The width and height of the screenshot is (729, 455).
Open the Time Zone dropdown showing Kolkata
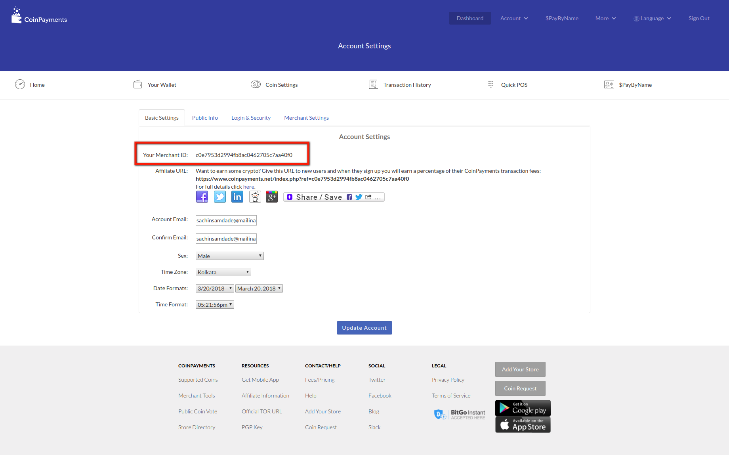pyautogui.click(x=223, y=272)
